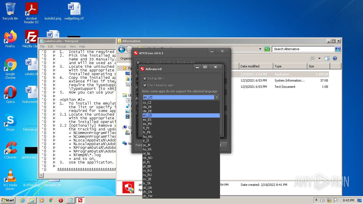
Task: Click Notepad horizontal scrollbar left arrow
Action: pos(41,175)
